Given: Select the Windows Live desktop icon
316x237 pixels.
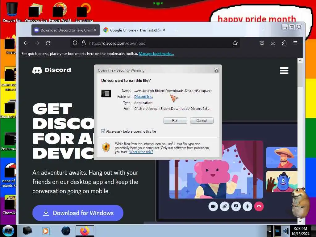Looking at the screenshot, I should (x=36, y=12).
